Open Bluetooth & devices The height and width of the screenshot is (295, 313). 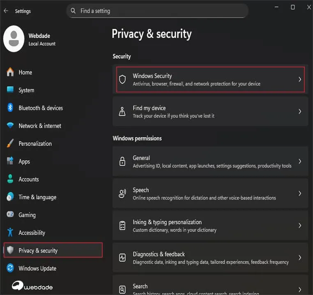pos(53,108)
